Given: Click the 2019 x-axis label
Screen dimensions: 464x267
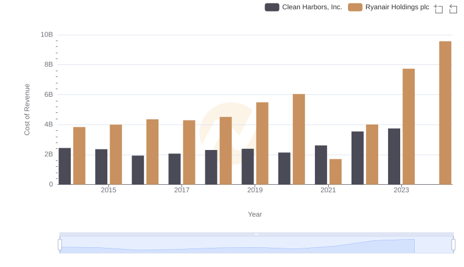Looking at the screenshot, I should click(x=255, y=190).
